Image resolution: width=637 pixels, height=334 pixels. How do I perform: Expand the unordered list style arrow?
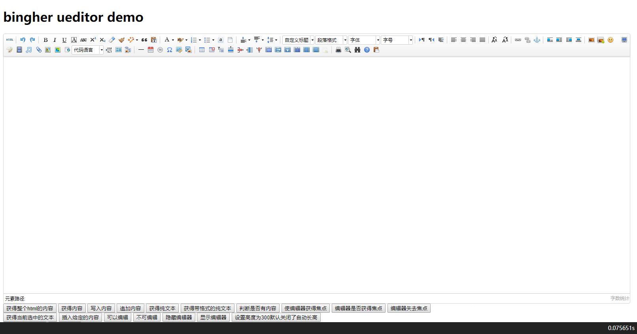(x=213, y=40)
